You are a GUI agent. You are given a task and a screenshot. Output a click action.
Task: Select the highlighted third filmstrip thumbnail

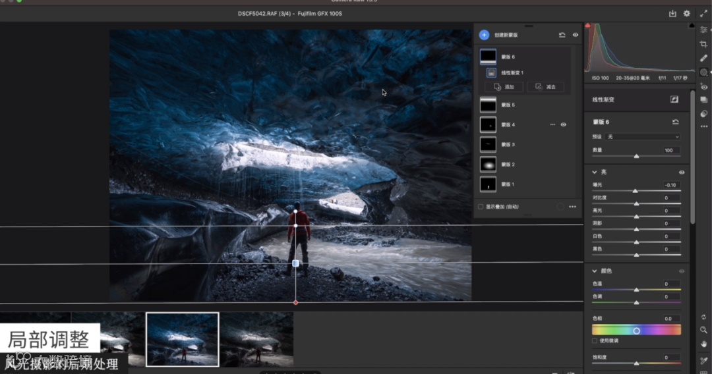[182, 339]
